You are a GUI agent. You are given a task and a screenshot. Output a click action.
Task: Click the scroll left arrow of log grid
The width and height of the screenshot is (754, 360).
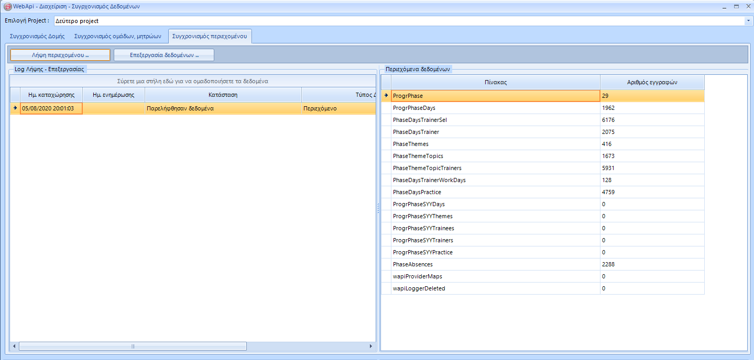coord(15,346)
